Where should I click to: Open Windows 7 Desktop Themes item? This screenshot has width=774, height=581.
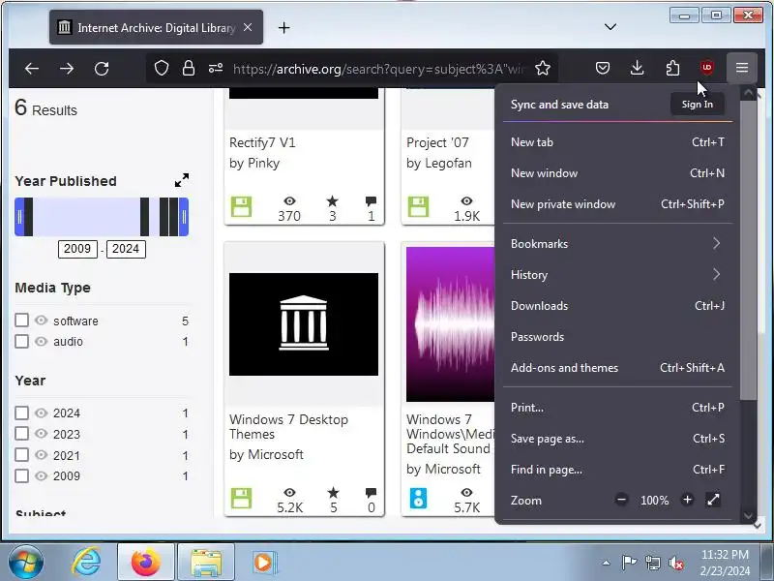(x=288, y=427)
